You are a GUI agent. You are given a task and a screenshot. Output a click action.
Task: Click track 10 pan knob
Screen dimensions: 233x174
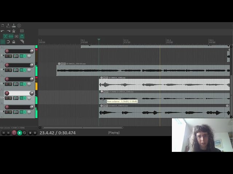(29, 70)
